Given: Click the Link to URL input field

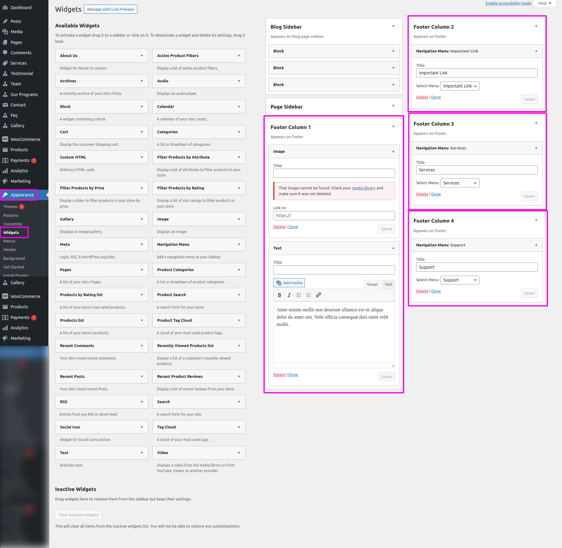Looking at the screenshot, I should 334,216.
